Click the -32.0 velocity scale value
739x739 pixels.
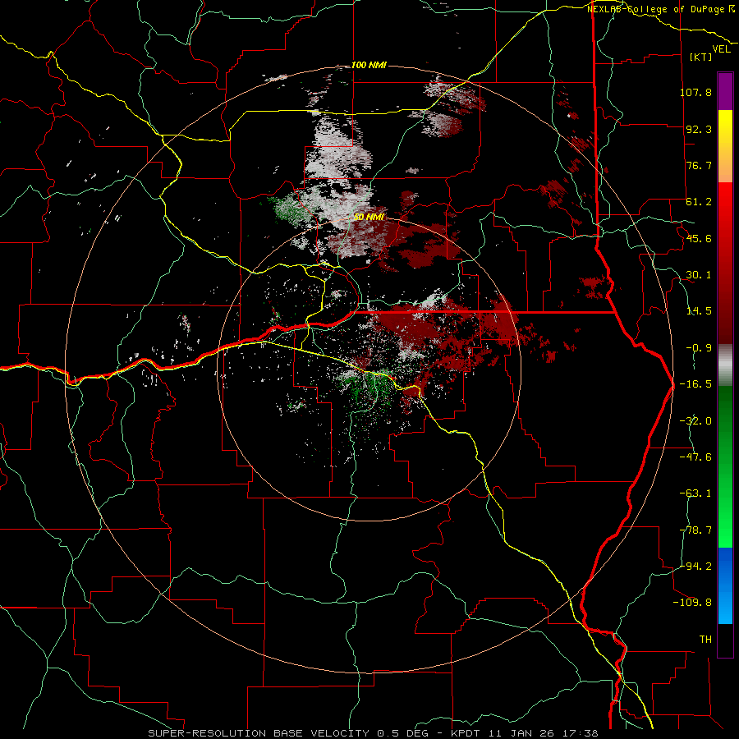pos(695,420)
